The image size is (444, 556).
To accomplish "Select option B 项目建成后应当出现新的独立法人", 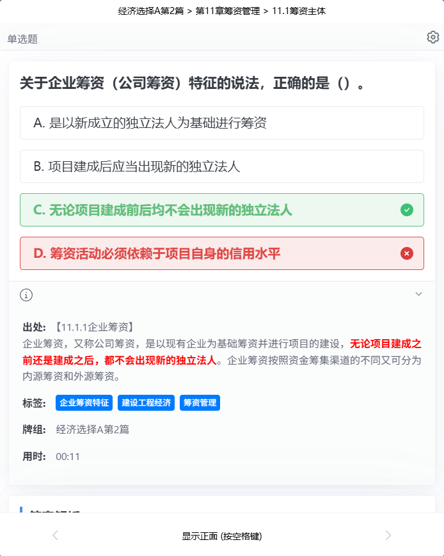I will 222,166.
